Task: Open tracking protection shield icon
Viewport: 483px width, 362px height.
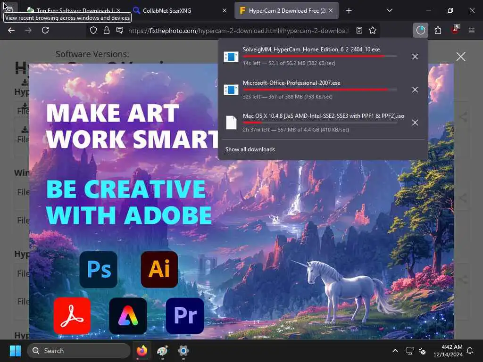Action: click(93, 30)
